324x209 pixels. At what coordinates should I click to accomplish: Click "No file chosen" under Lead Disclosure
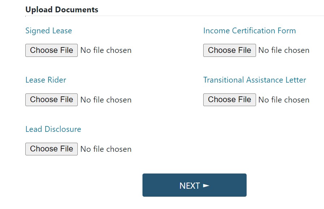(106, 149)
